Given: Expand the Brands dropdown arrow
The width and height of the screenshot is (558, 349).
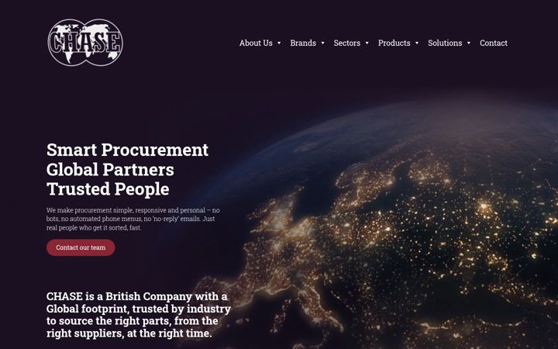Looking at the screenshot, I should pos(322,43).
